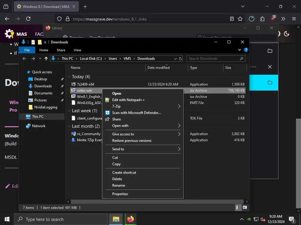
Task: Select Desktop in Quick access
Action: click(41, 79)
